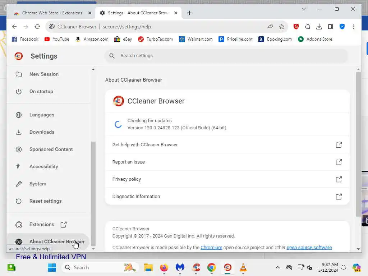The width and height of the screenshot is (368, 276).
Task: Share this page via the share icon
Action: pos(270,27)
